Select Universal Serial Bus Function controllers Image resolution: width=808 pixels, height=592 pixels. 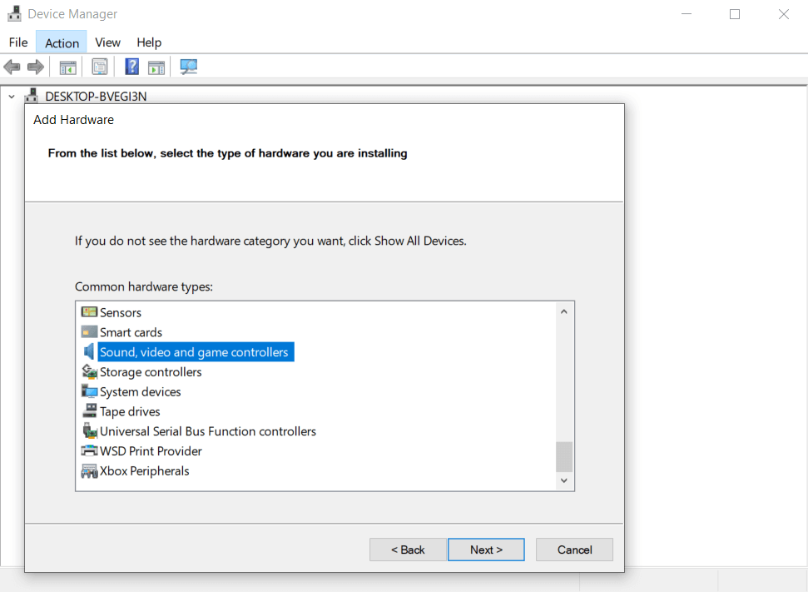point(208,431)
